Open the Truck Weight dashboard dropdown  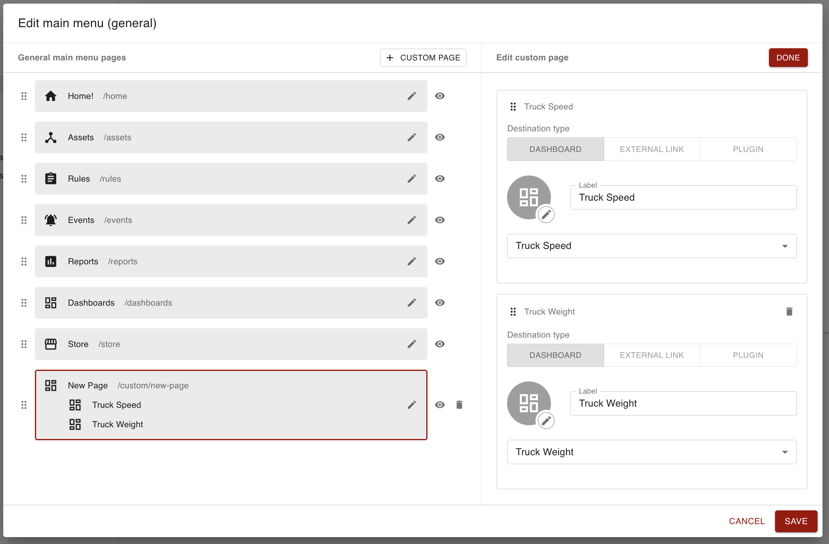652,452
